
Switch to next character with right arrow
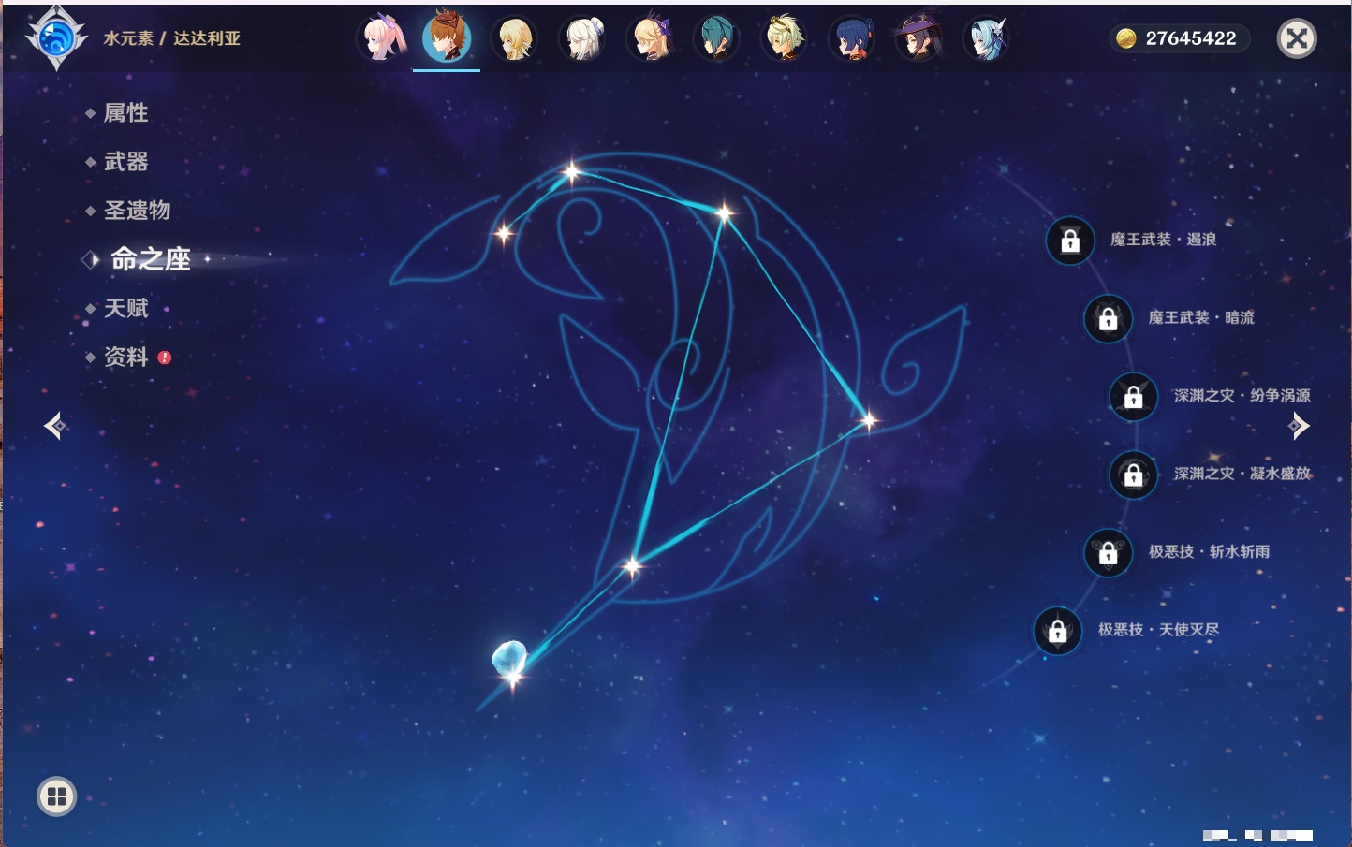[x=1299, y=426]
